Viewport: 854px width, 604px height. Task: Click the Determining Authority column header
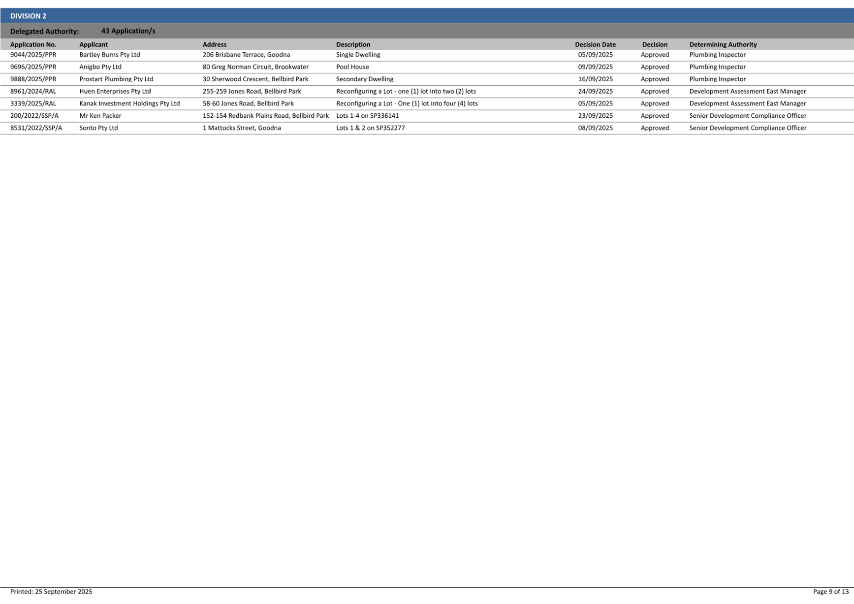pos(723,44)
